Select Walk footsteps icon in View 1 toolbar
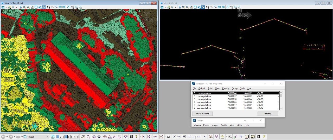The height and width of the screenshot is (140, 333). click(x=48, y=7)
